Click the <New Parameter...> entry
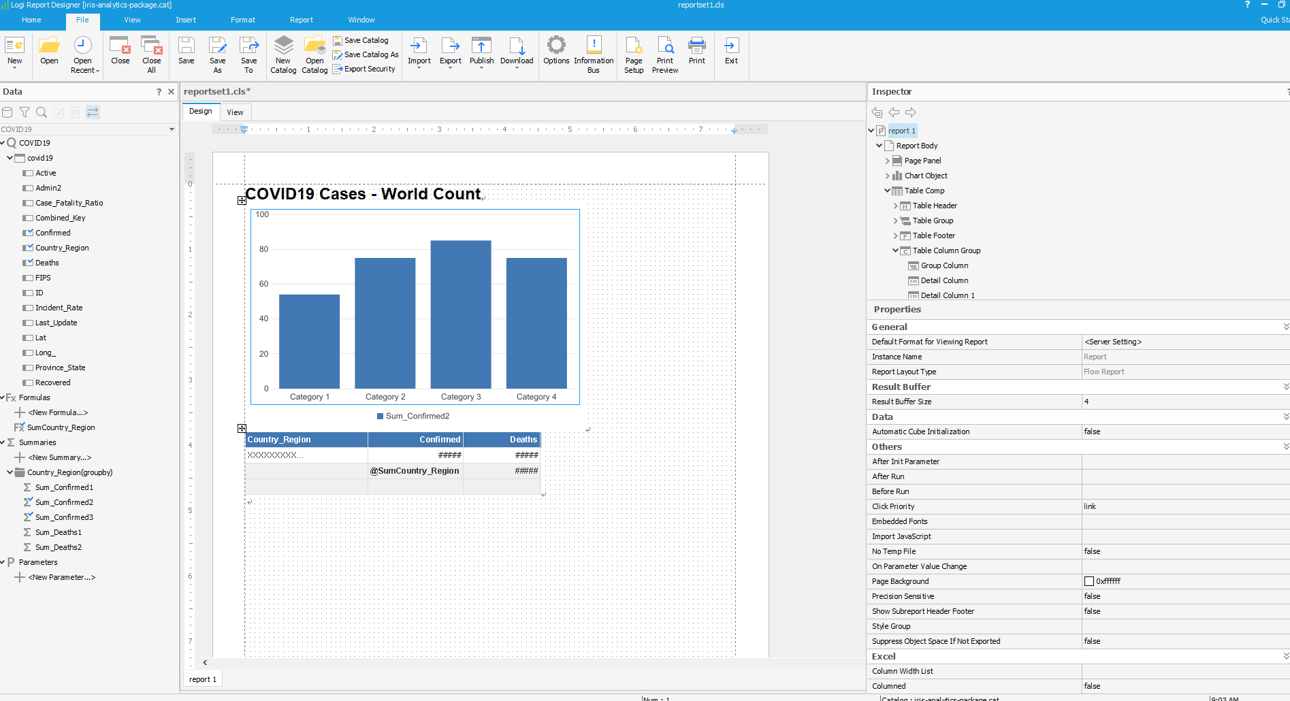This screenshot has width=1290, height=701. click(61, 577)
